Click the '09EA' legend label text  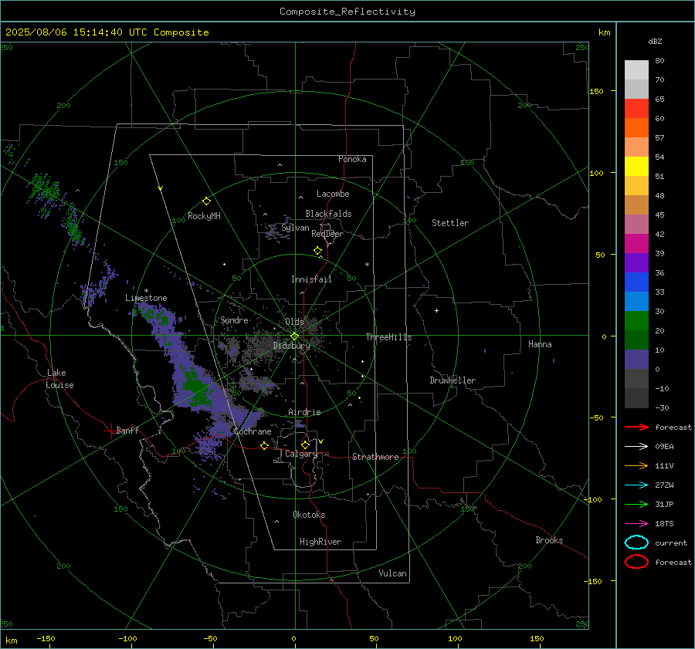[x=664, y=447]
